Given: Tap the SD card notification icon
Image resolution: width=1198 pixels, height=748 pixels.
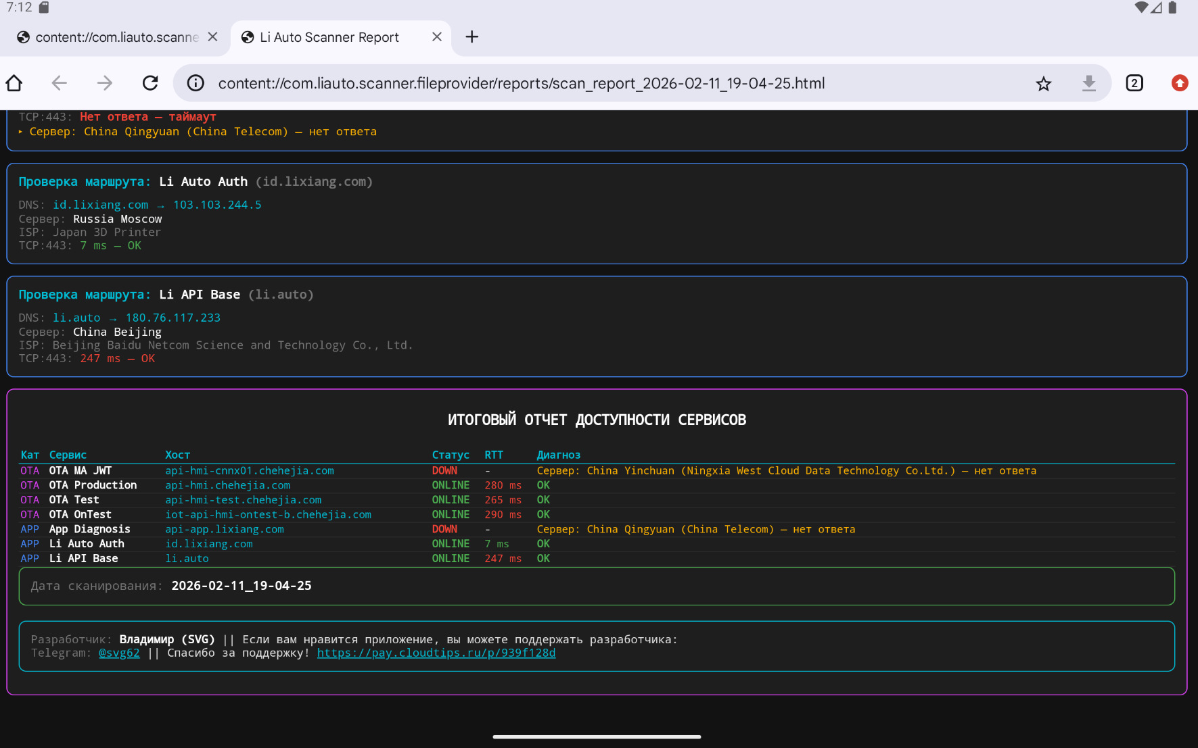Looking at the screenshot, I should (44, 7).
